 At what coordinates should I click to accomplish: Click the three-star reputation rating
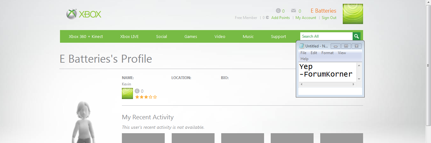tap(146, 97)
